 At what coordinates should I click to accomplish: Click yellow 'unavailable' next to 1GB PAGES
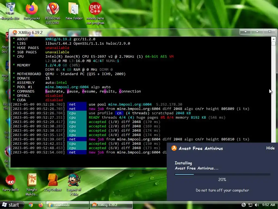coord(57,52)
